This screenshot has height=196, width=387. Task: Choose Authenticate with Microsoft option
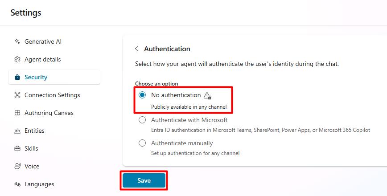tap(142, 120)
